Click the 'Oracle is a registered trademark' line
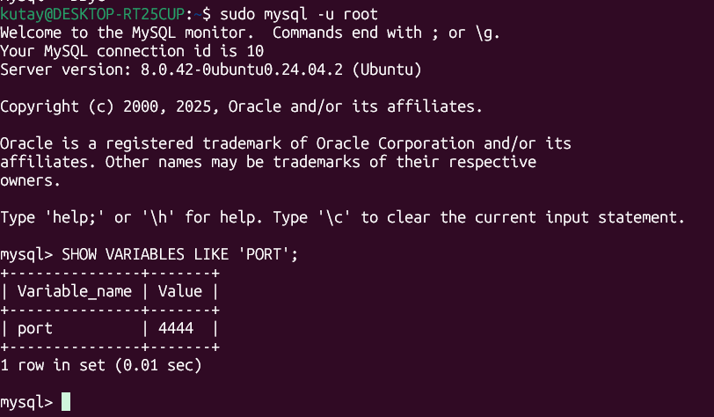 pyautogui.click(x=286, y=143)
